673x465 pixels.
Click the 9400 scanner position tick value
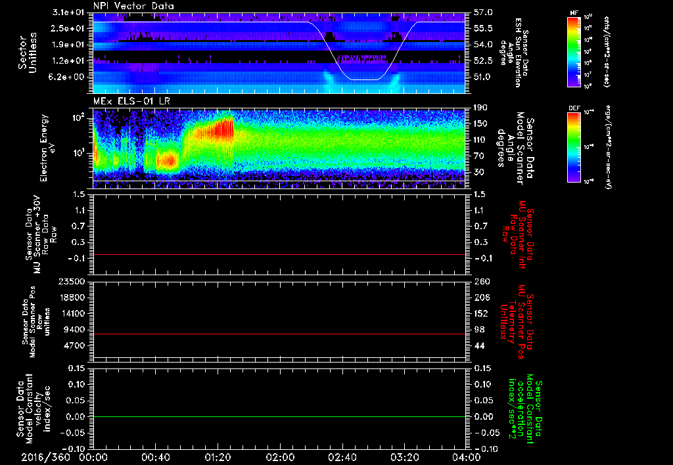tap(75, 330)
